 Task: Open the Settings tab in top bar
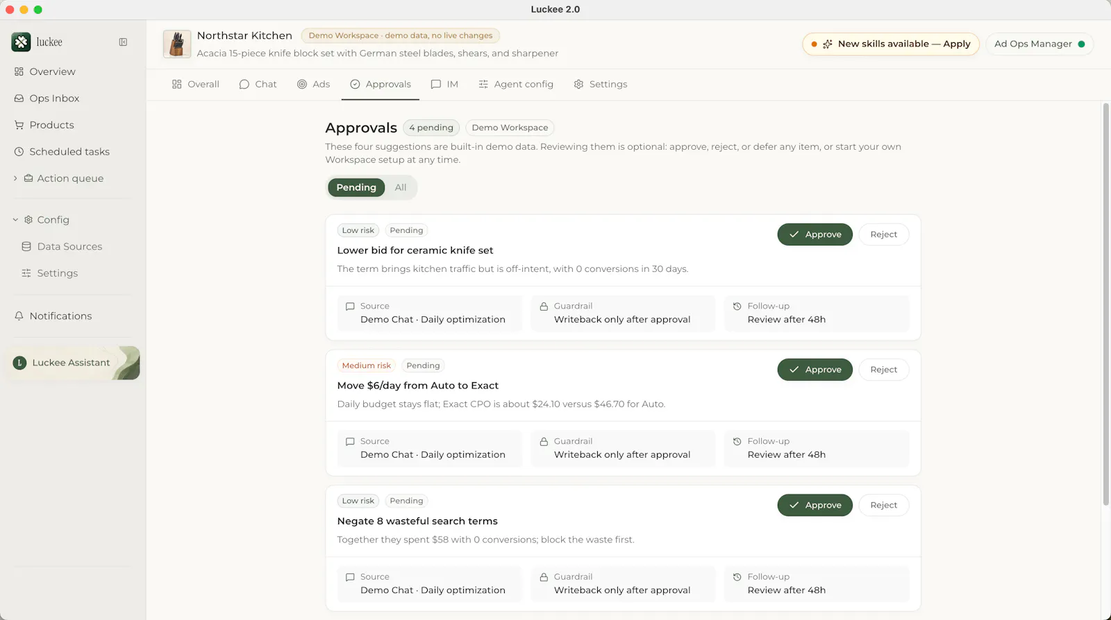point(601,84)
